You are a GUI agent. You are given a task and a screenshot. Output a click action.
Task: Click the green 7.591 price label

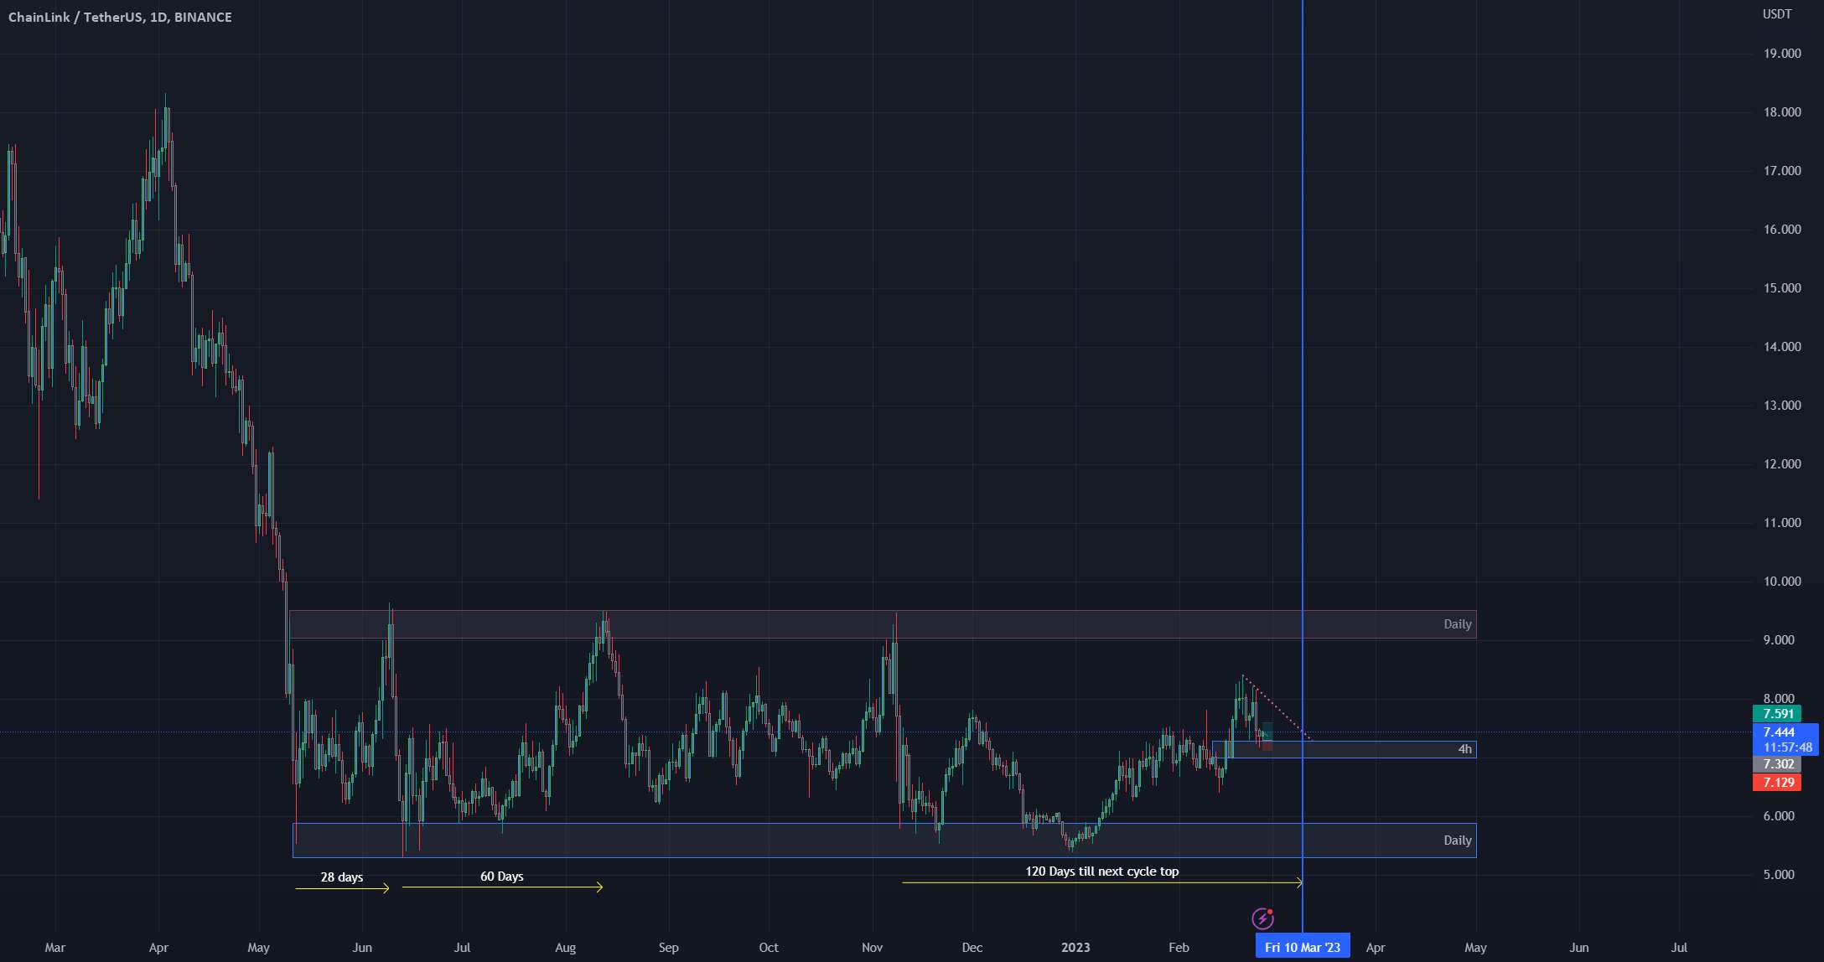(1777, 714)
